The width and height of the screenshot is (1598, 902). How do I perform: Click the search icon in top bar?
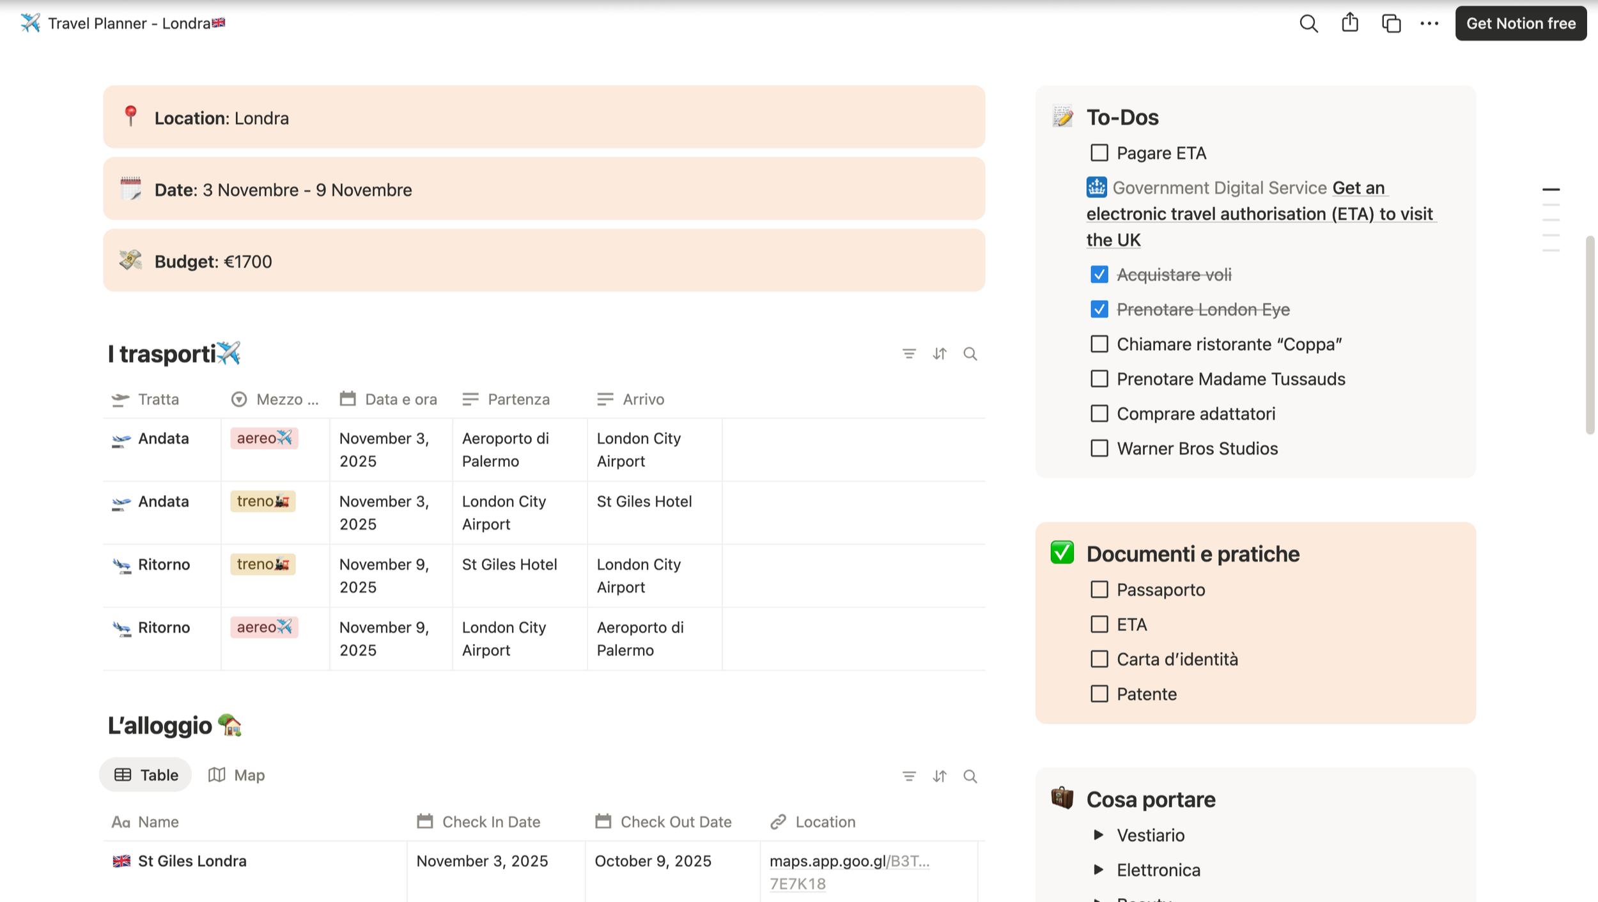[1308, 24]
